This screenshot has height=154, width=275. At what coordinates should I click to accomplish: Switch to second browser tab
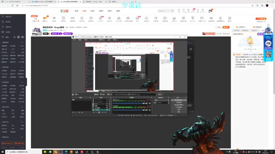[43, 2]
